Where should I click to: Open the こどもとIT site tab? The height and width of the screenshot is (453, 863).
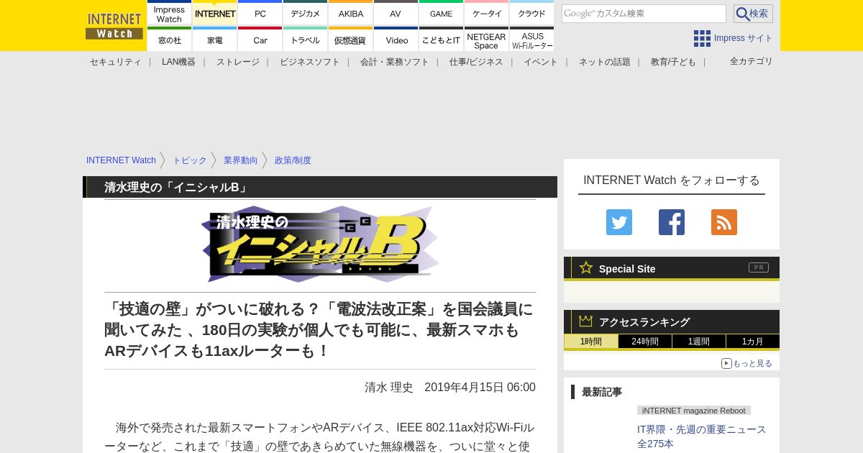pyautogui.click(x=442, y=40)
